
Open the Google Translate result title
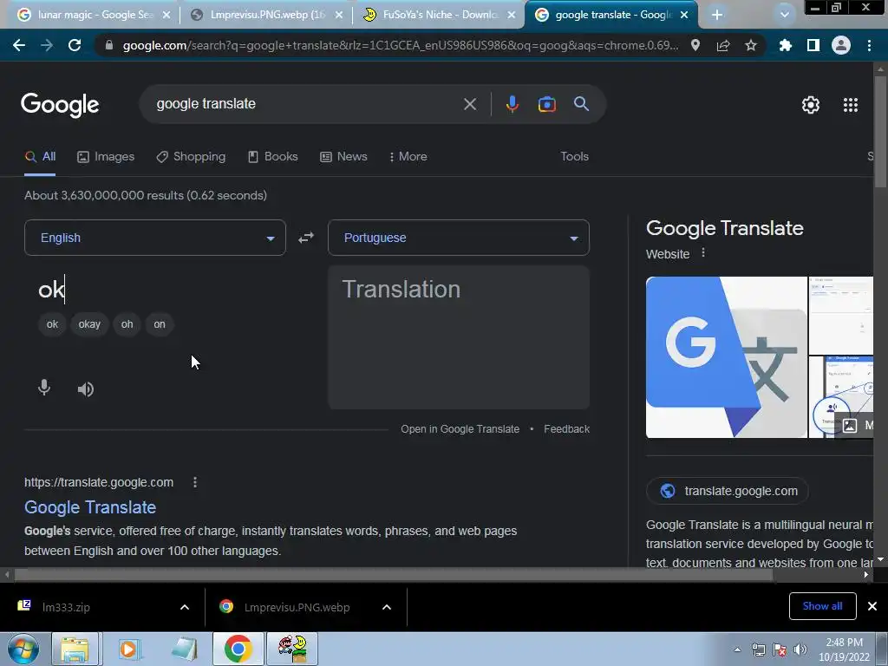point(90,507)
